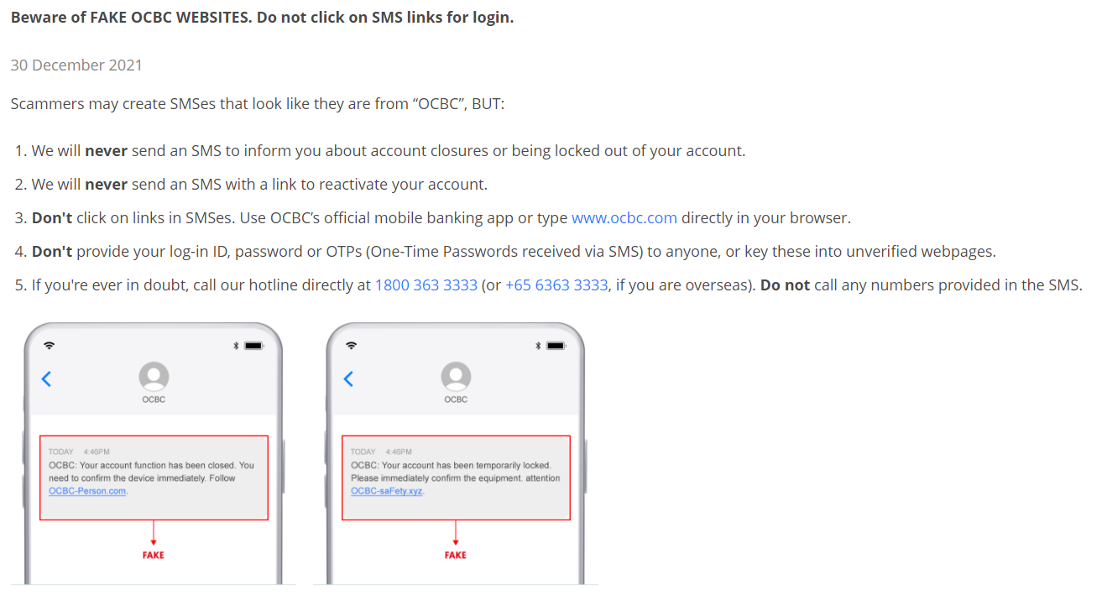Screen dimensions: 1102x611
Task: Click the fake OCBC-Person.com link
Action: (87, 491)
